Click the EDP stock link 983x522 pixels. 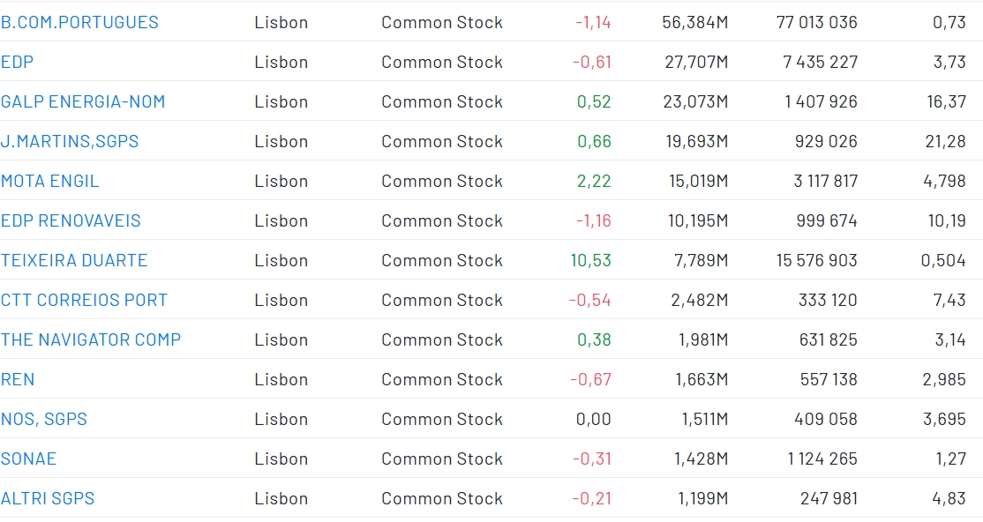click(18, 62)
